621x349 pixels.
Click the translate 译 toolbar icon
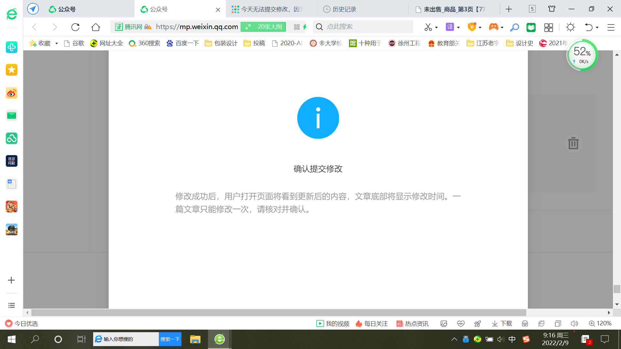[450, 27]
